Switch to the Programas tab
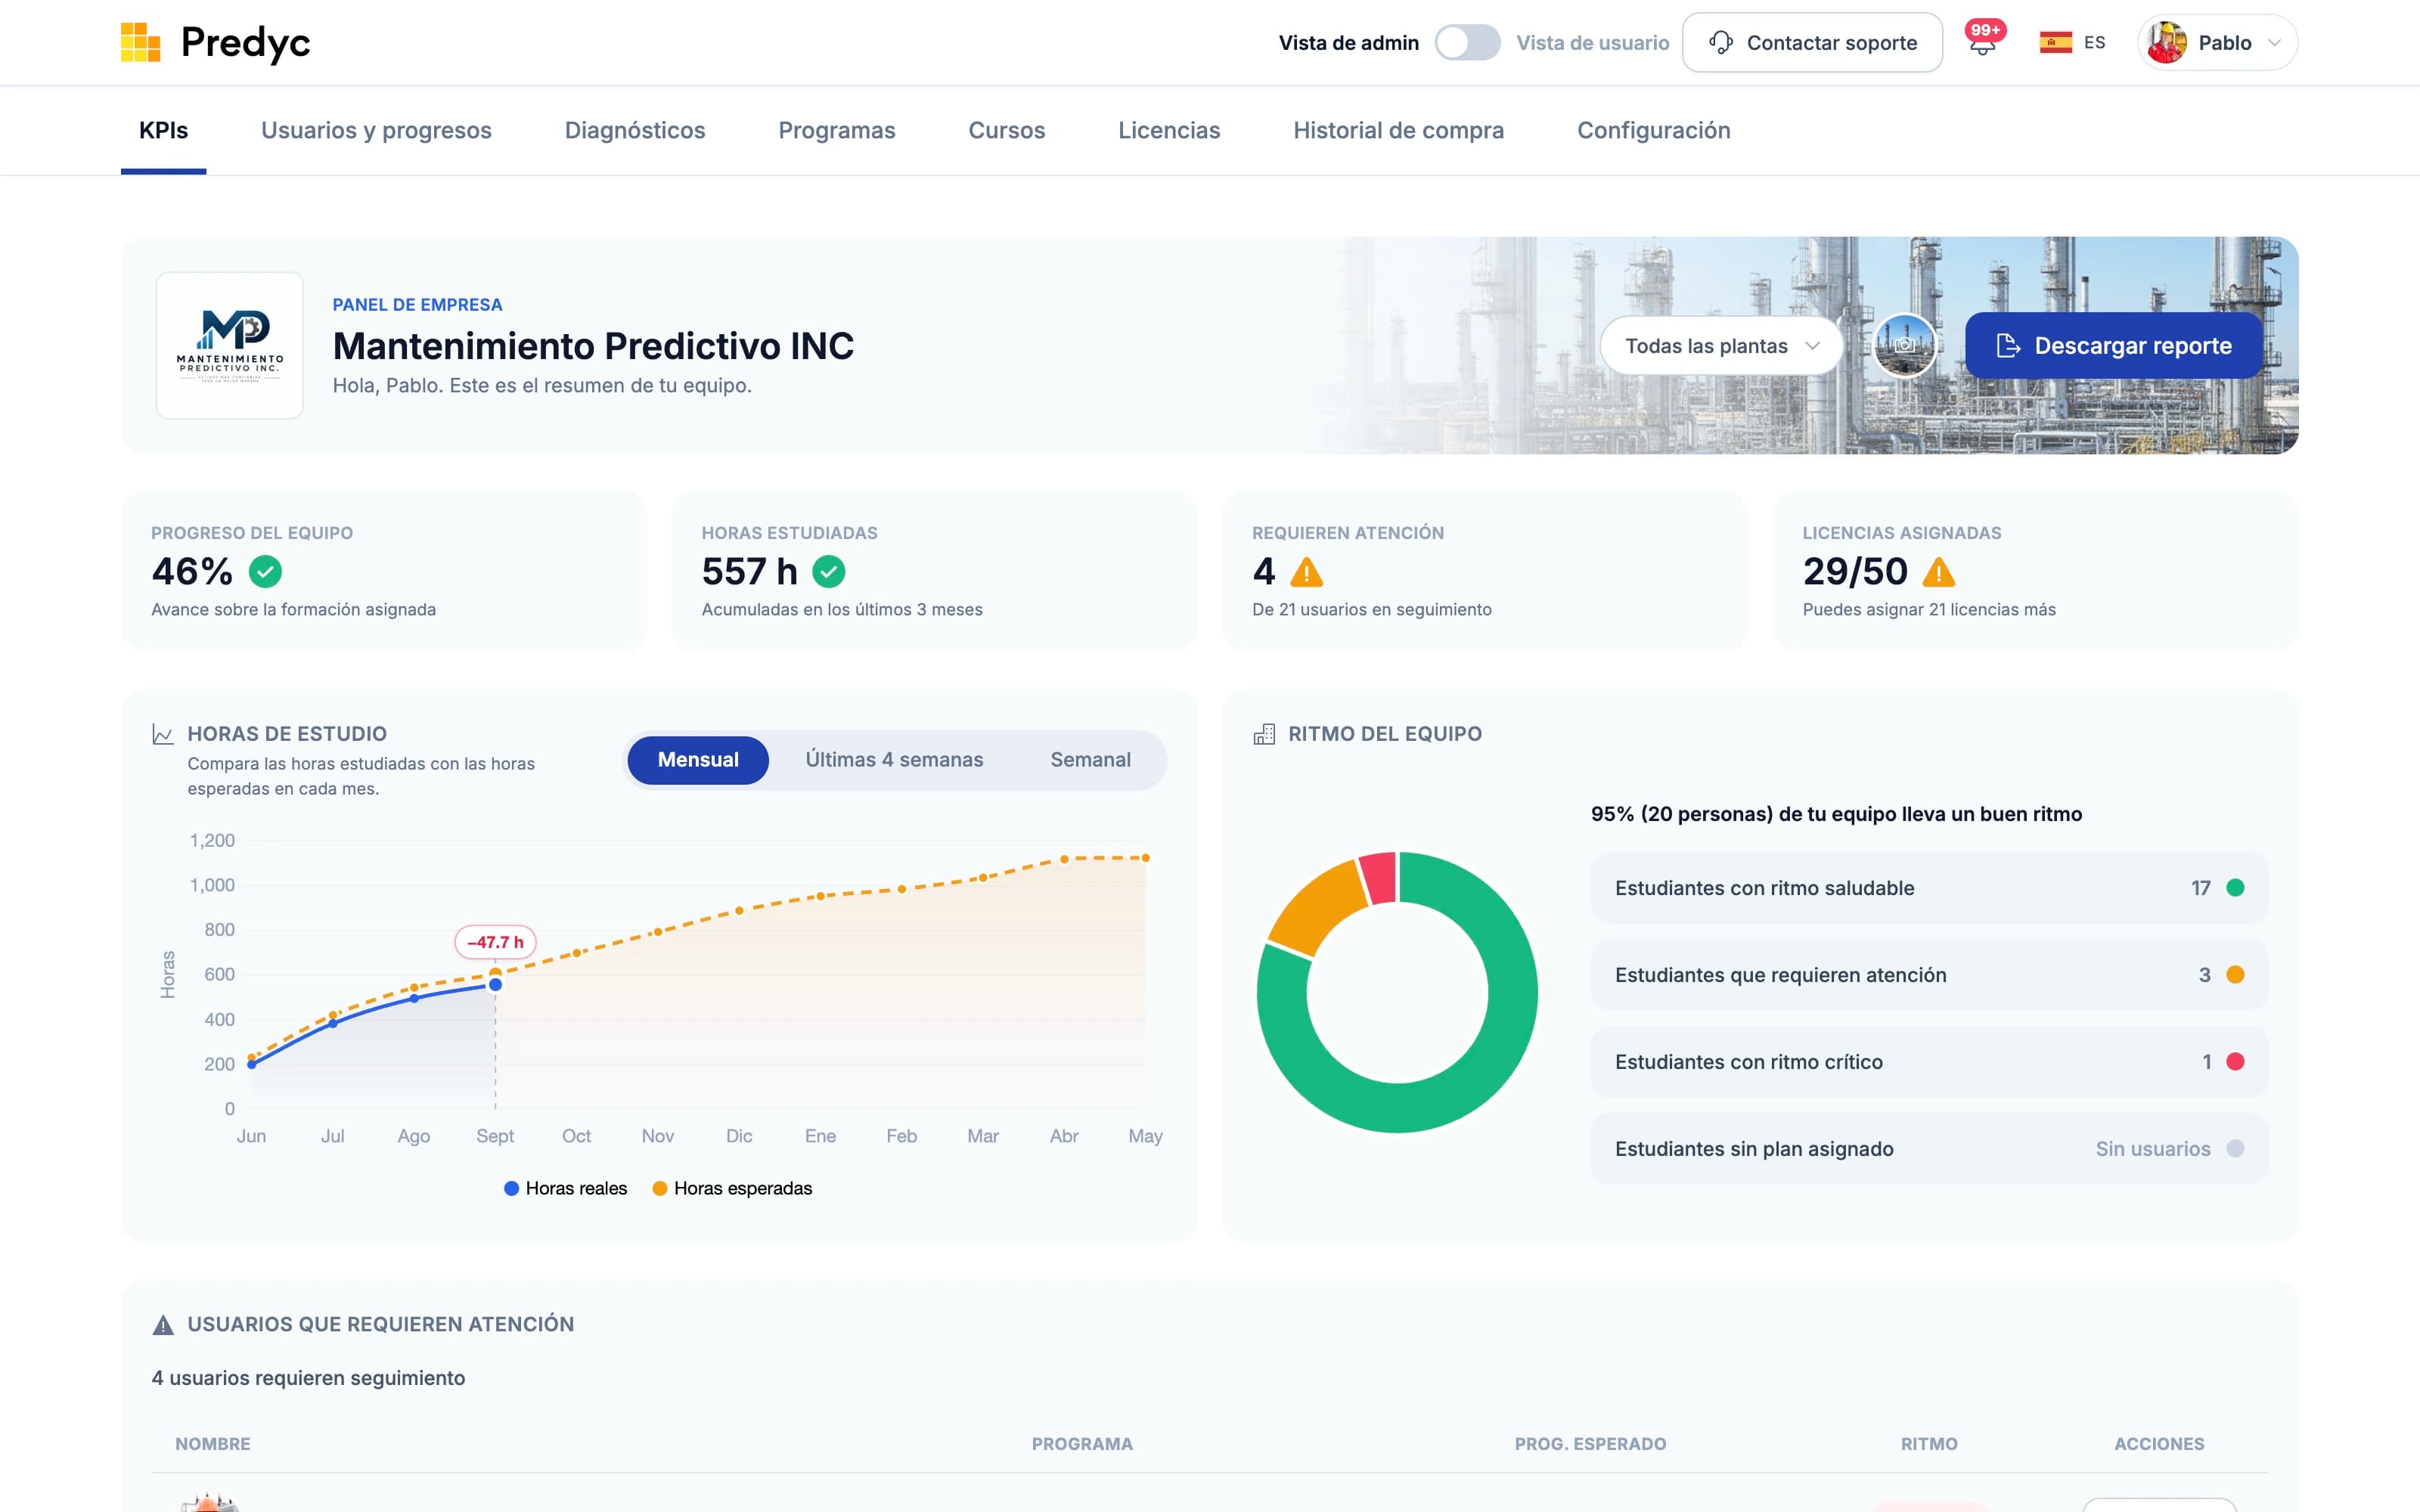 [837, 130]
